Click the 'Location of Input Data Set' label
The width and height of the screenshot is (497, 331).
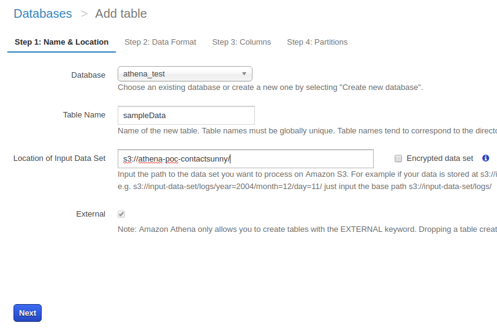[59, 158]
